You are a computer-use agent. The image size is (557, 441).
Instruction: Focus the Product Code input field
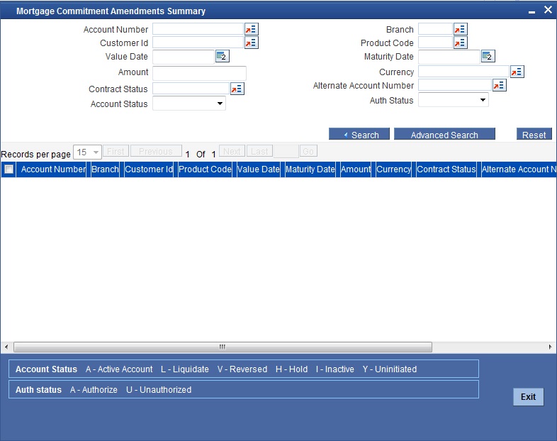[436, 43]
